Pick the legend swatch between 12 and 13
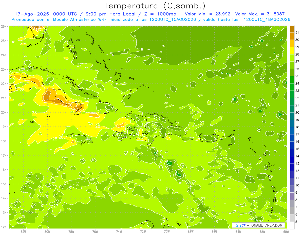Screen dimensions: 304x235 (292, 167)
